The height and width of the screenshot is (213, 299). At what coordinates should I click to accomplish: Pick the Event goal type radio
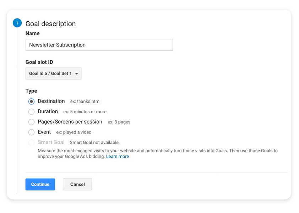point(32,132)
